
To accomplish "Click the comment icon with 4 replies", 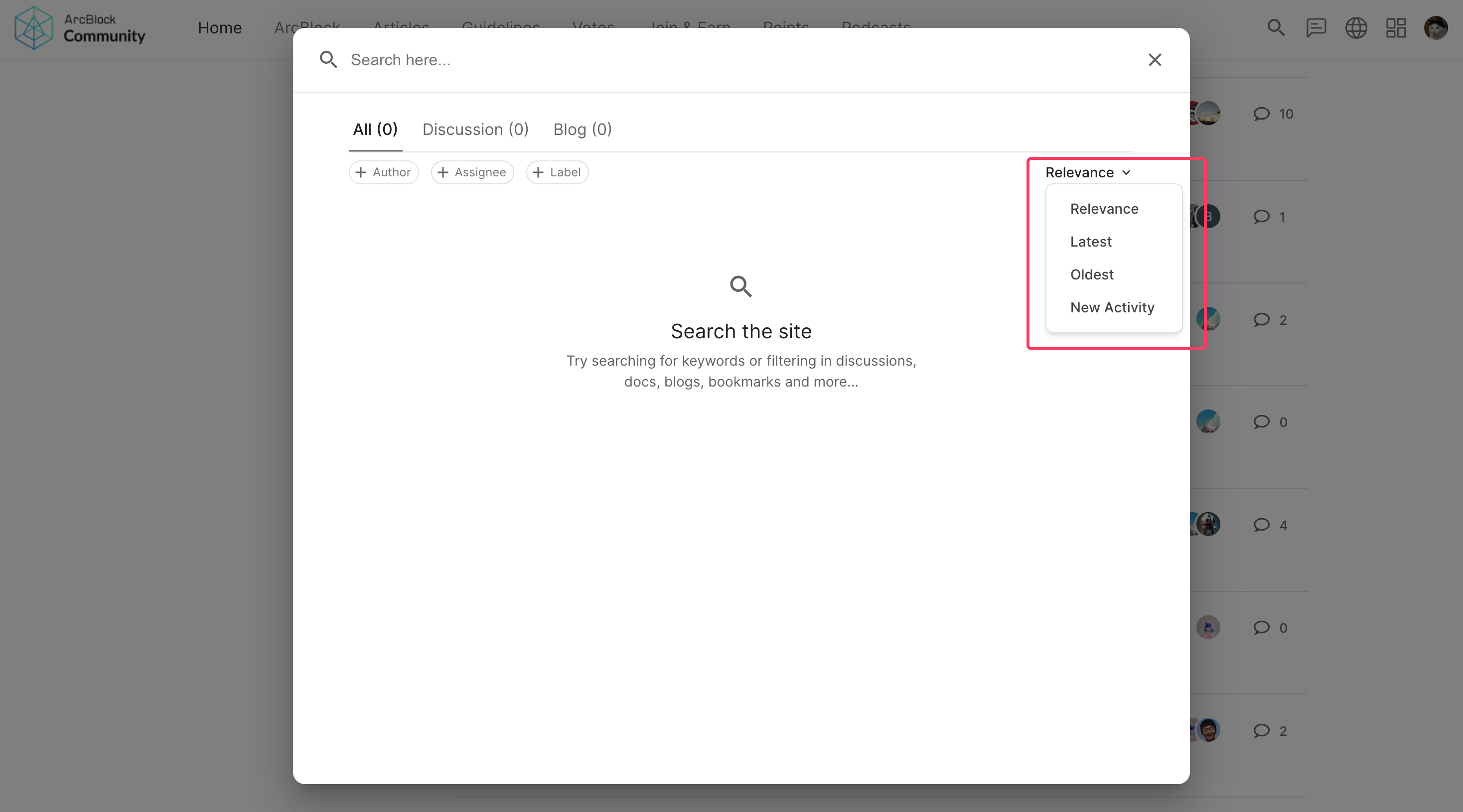I will pyautogui.click(x=1261, y=525).
